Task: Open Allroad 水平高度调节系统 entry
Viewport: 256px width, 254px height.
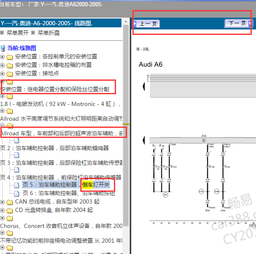Action: [x=61, y=119]
